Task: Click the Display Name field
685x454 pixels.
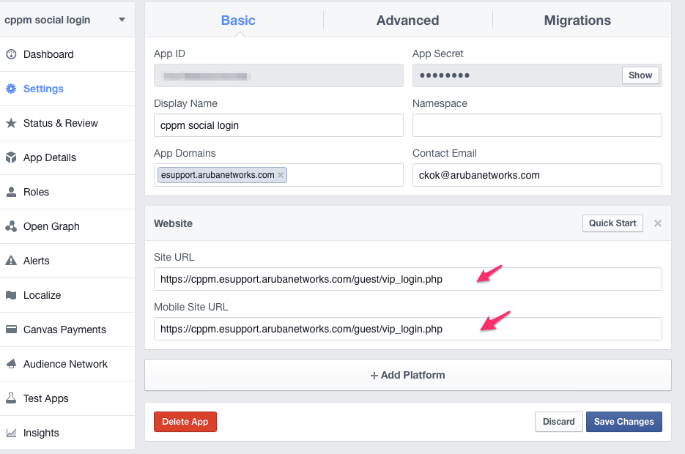Action: 278,125
